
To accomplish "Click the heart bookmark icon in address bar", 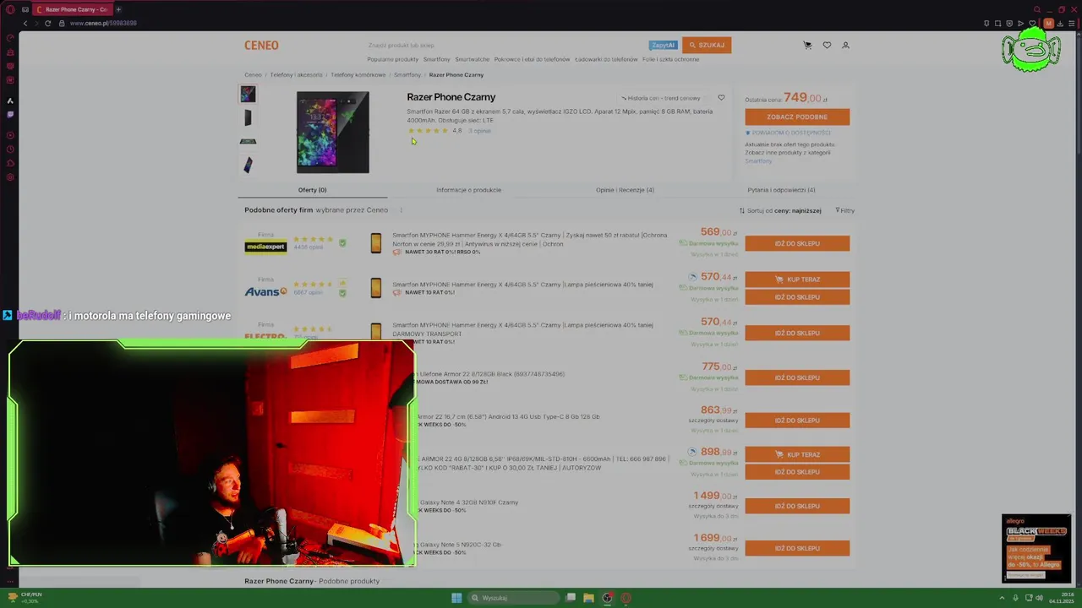I will pos(1031,23).
